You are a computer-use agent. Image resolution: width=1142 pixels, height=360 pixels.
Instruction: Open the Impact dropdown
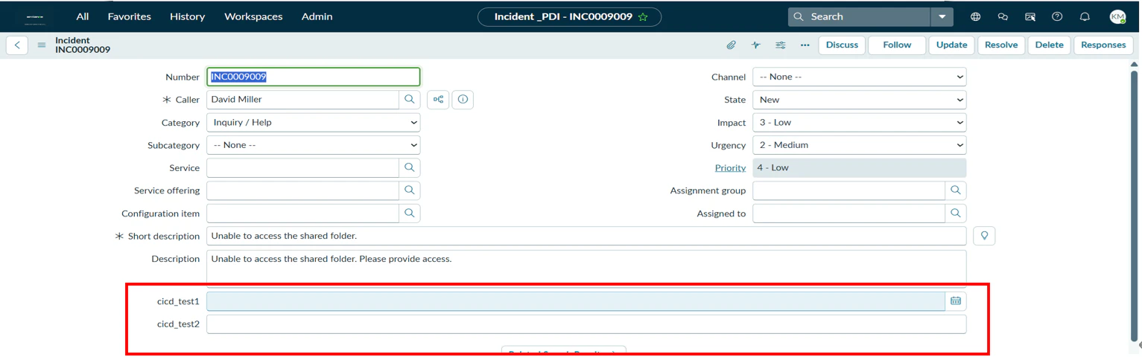860,122
